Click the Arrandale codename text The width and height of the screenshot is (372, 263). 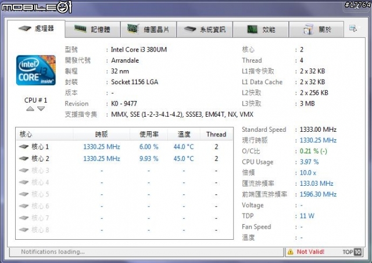click(125, 60)
